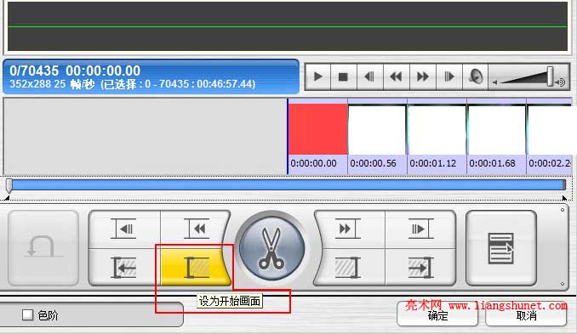Jump to selection end arrow icon

click(x=420, y=267)
